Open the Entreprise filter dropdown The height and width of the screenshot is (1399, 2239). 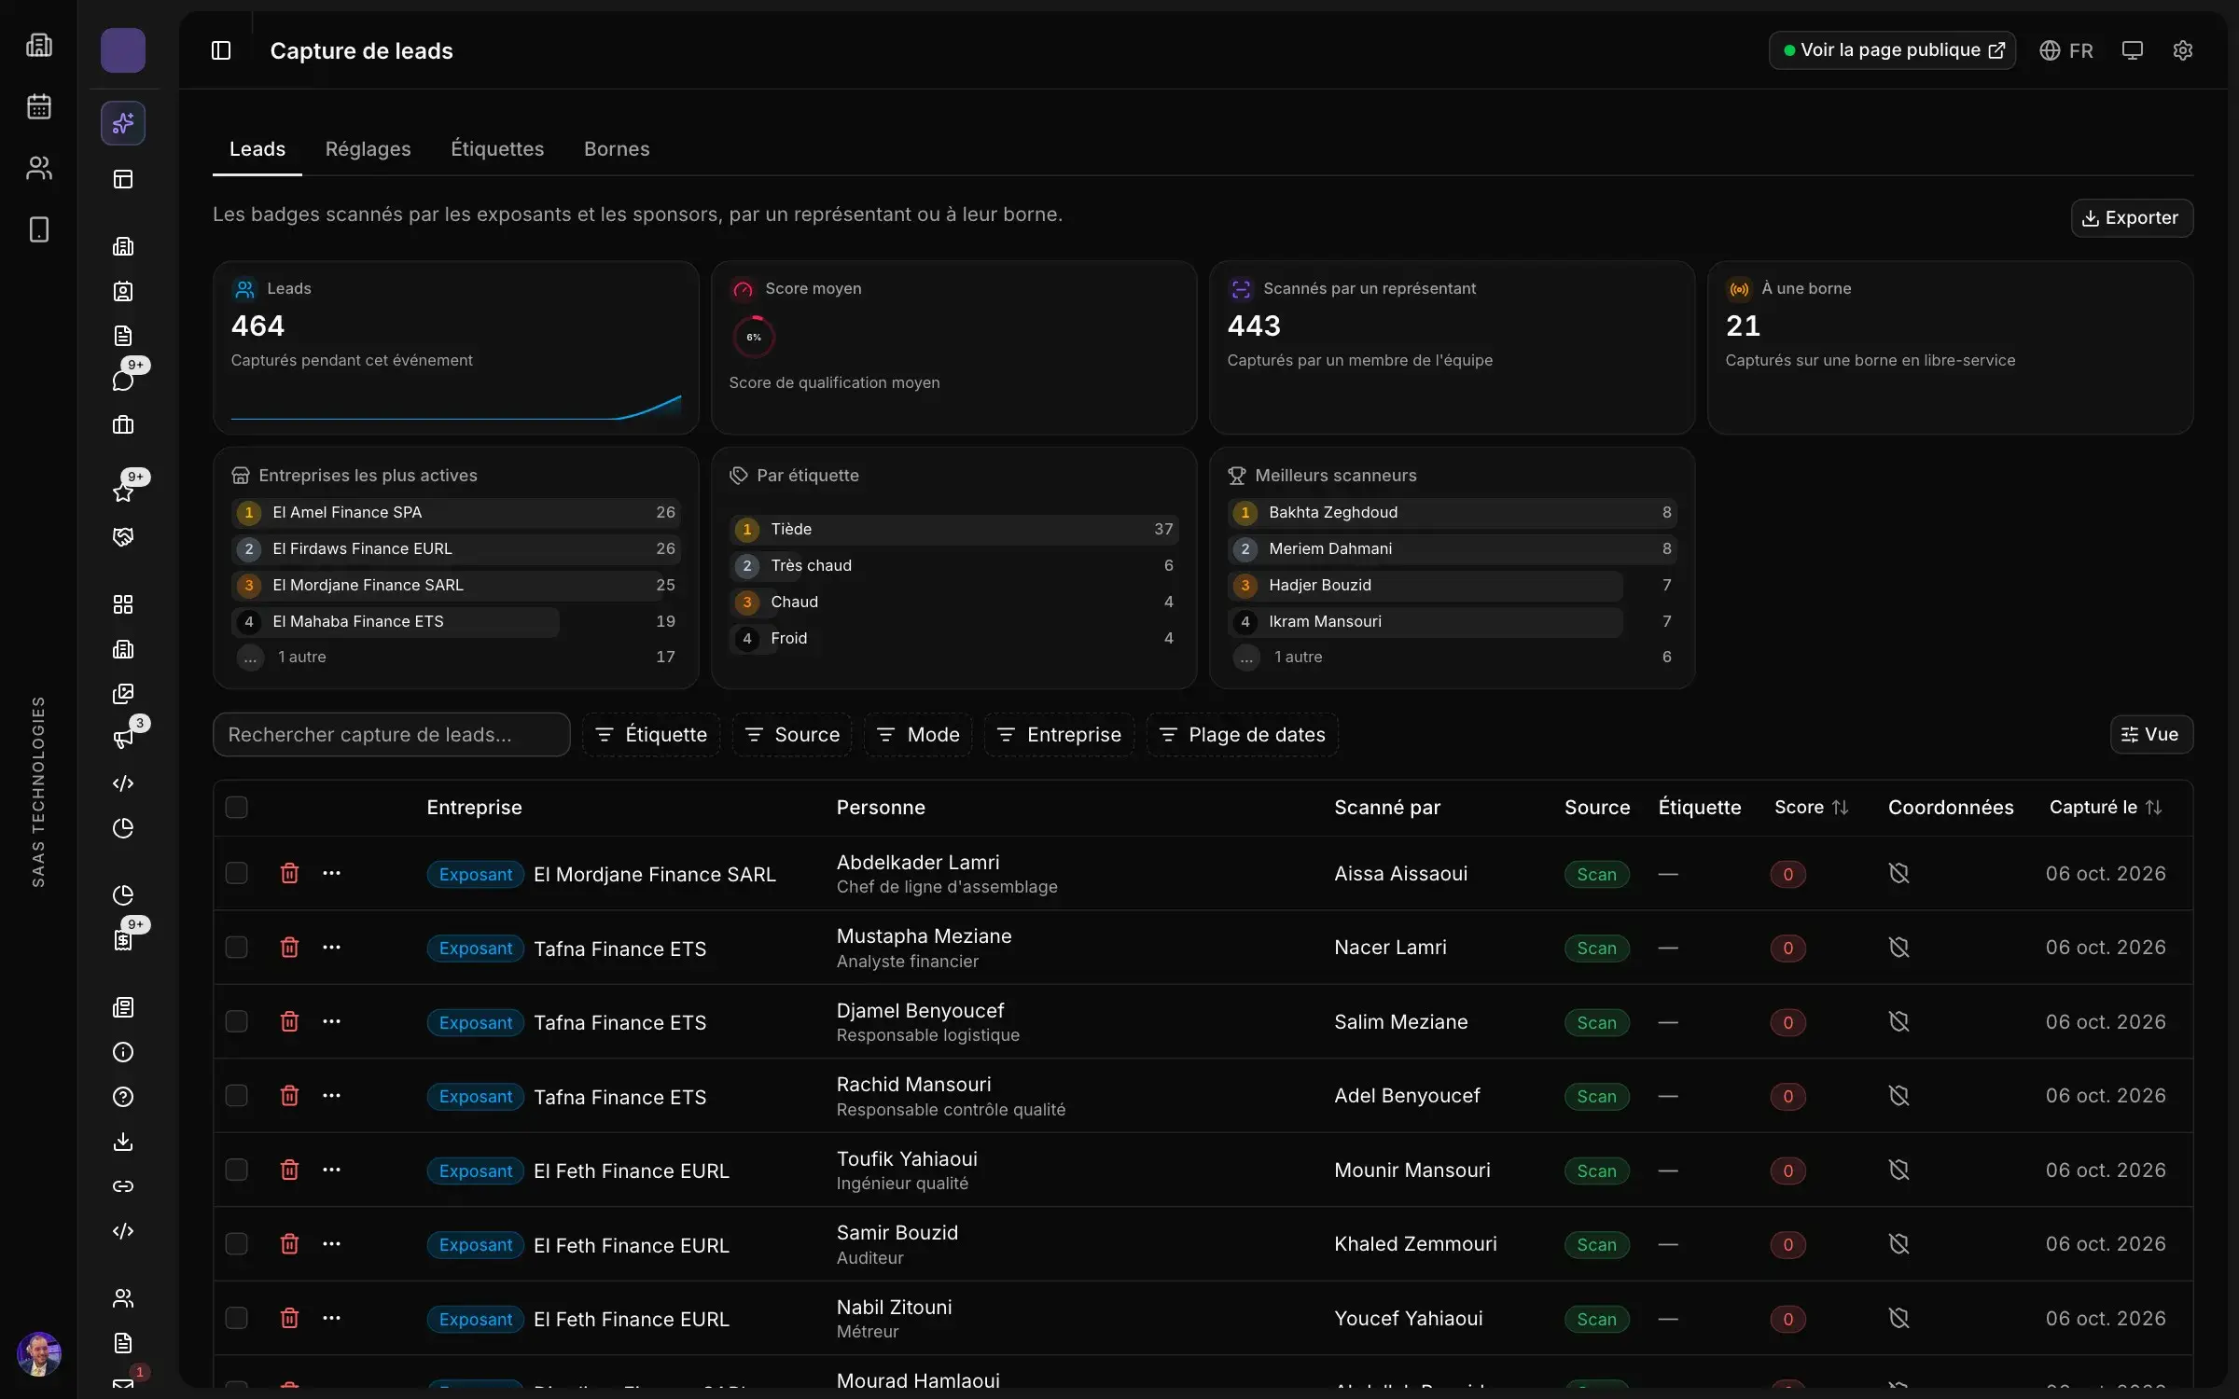1059,735
